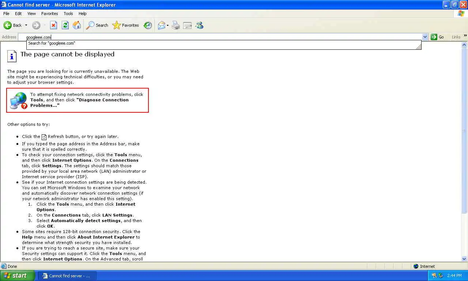Click the network diagnose globe icon
The height and width of the screenshot is (281, 468).
[19, 101]
